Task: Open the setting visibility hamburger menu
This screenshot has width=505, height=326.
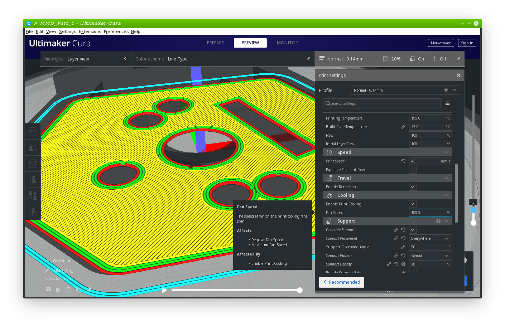Action: [447, 103]
